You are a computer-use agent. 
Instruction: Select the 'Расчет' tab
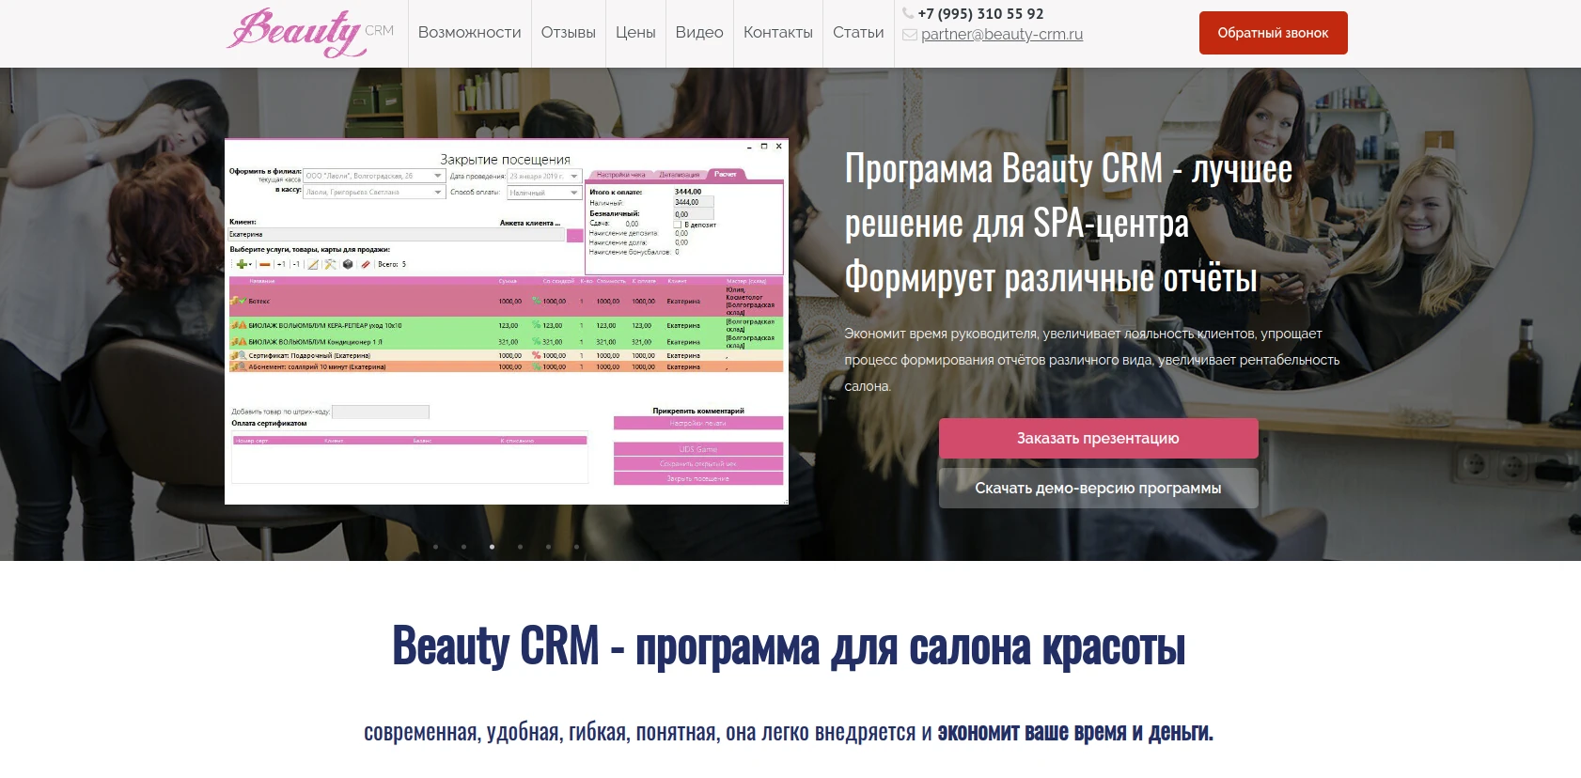(726, 174)
